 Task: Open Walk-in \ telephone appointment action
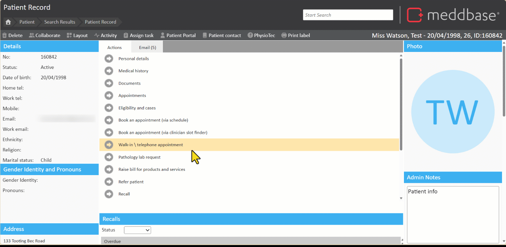151,145
